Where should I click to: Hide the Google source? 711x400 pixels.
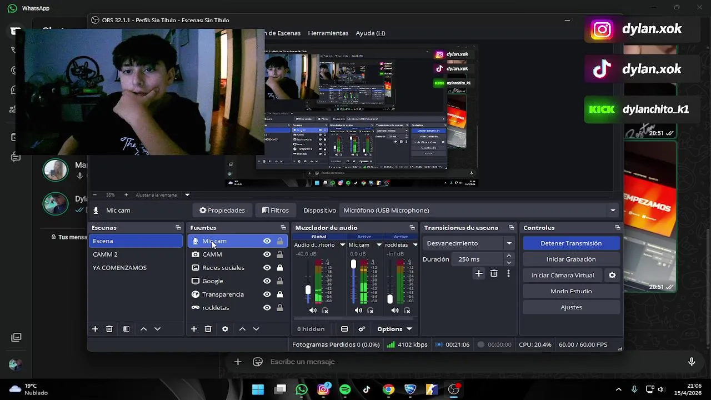[x=267, y=281]
